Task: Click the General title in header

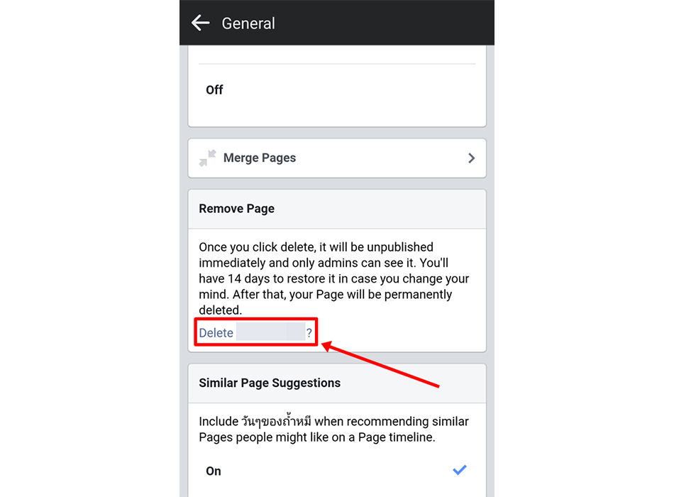Action: pyautogui.click(x=248, y=23)
